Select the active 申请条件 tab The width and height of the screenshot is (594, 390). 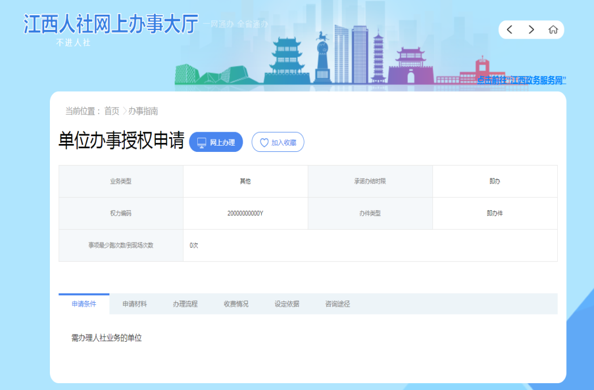(84, 304)
